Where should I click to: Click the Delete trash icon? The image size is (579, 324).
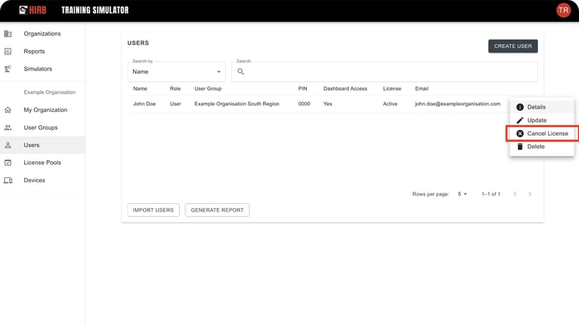point(520,147)
